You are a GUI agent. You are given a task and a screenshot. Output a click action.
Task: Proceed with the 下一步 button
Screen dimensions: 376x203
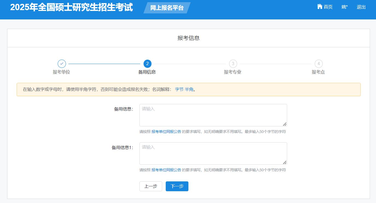(x=177, y=186)
